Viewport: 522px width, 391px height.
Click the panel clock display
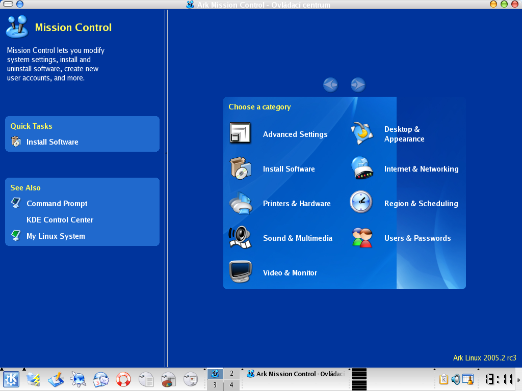click(x=498, y=379)
